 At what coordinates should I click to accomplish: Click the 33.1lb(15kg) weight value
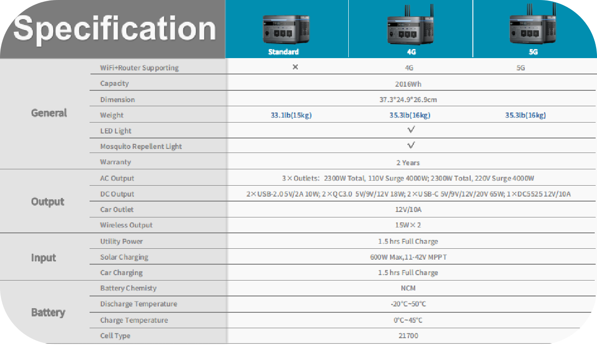[x=291, y=115]
